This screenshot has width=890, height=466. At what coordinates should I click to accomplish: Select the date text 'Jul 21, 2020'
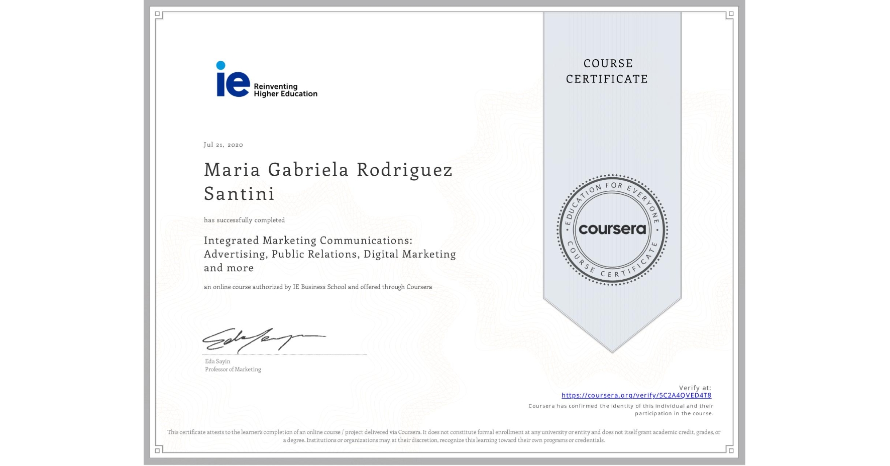tap(224, 145)
